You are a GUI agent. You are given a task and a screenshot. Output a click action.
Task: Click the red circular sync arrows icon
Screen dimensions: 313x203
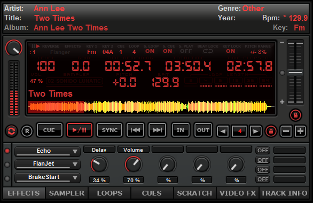[11, 131]
